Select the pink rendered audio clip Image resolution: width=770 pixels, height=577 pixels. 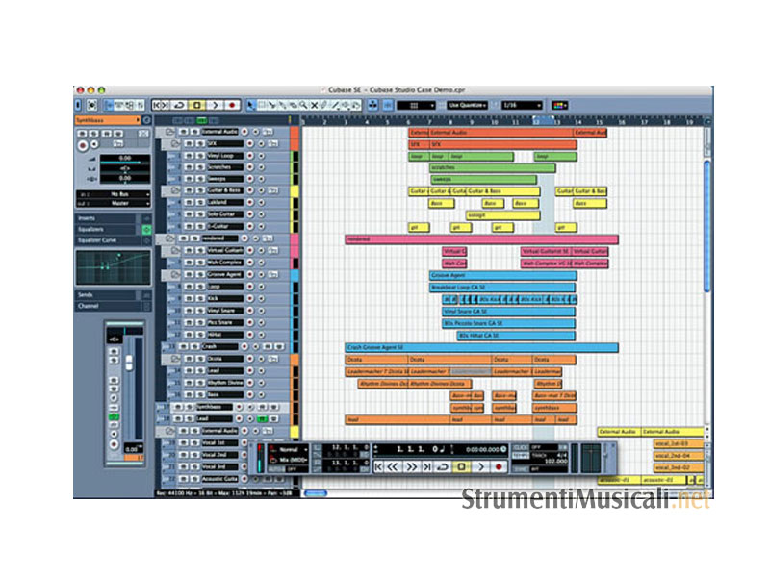coord(481,239)
